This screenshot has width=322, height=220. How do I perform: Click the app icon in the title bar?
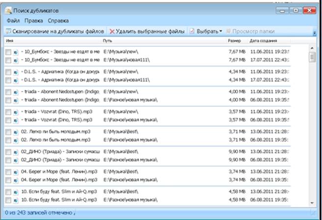[x=8, y=10]
